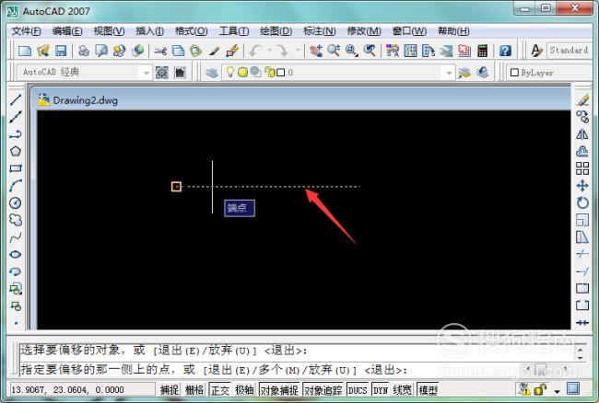The width and height of the screenshot is (599, 403).
Task: Select the Line tool
Action: point(16,99)
